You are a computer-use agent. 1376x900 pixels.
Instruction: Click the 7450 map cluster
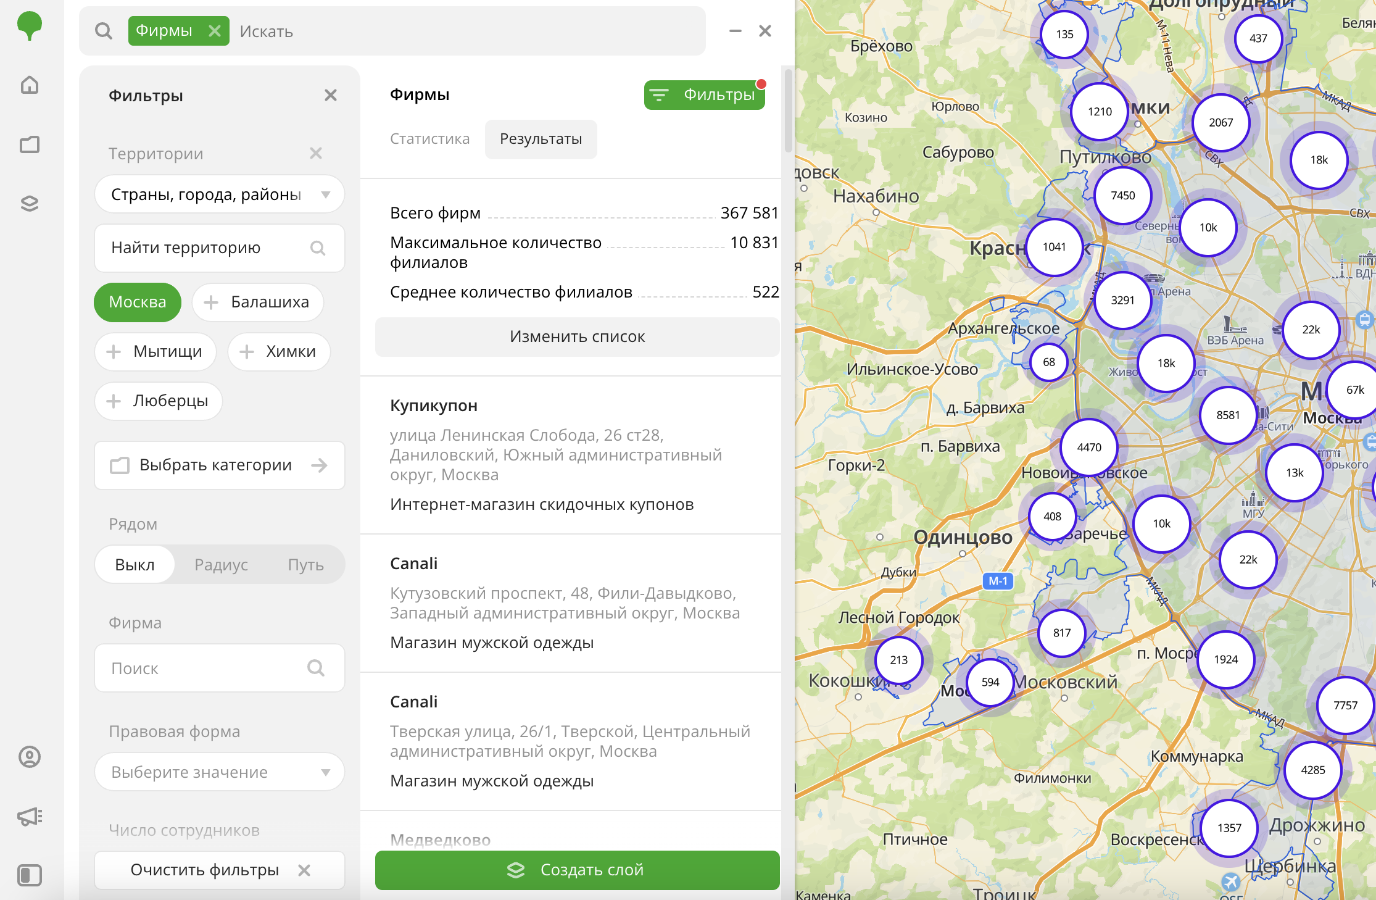[1123, 196]
